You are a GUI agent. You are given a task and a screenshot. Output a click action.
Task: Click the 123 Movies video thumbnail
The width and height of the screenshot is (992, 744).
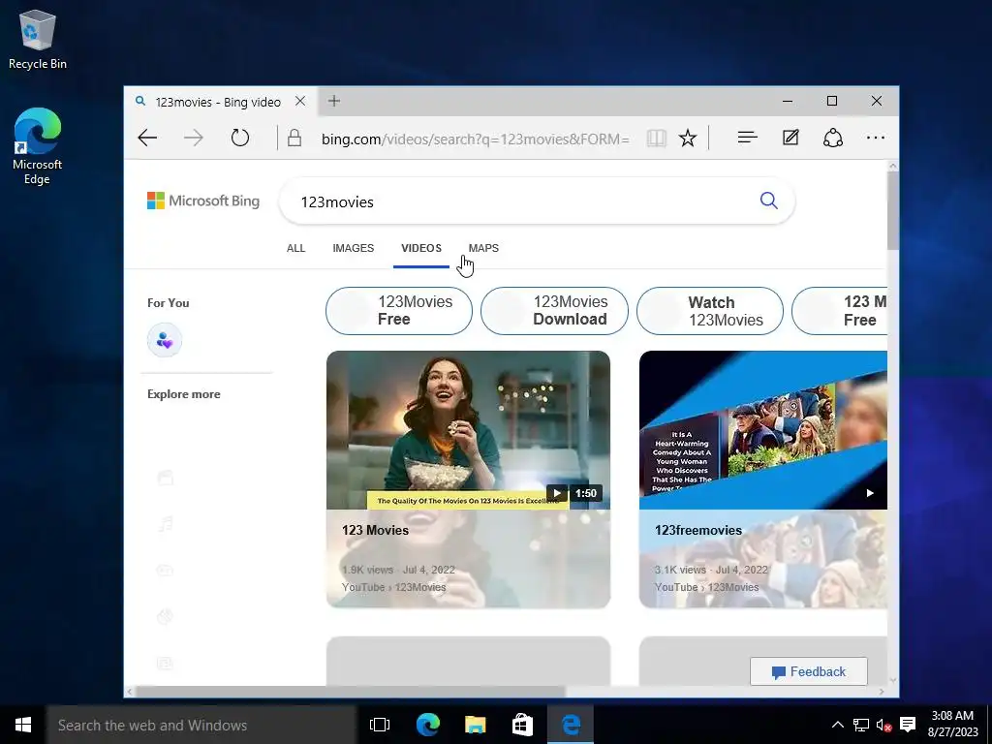468,430
